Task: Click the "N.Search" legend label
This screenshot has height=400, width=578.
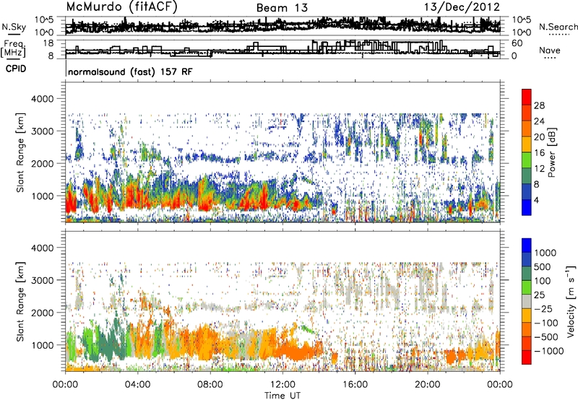Action: pyautogui.click(x=558, y=27)
